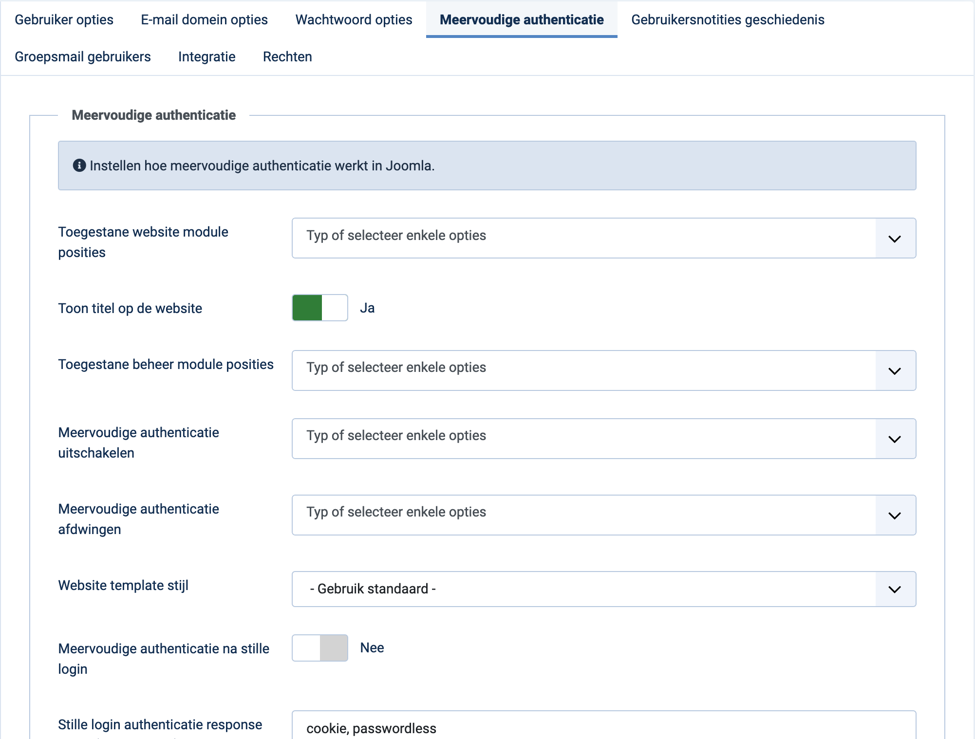Click the Meervoudige authenticatie uitschakelen label
The image size is (975, 739).
point(139,443)
